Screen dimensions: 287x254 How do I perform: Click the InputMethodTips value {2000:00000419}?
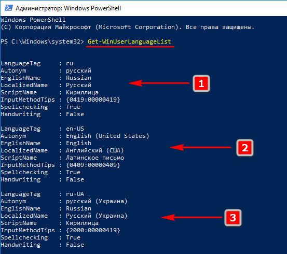point(93,230)
